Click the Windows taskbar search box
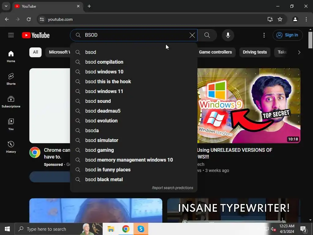The width and height of the screenshot is (313, 235). 59,229
